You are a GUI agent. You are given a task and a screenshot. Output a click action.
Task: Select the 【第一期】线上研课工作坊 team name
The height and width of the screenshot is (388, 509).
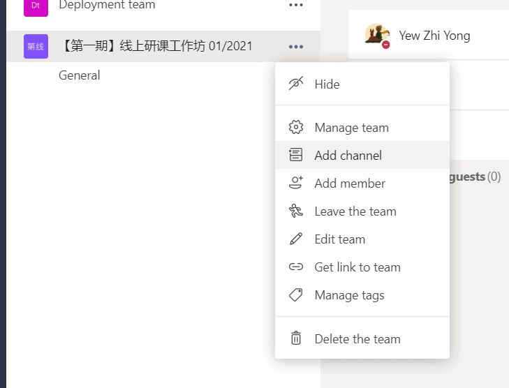point(155,47)
